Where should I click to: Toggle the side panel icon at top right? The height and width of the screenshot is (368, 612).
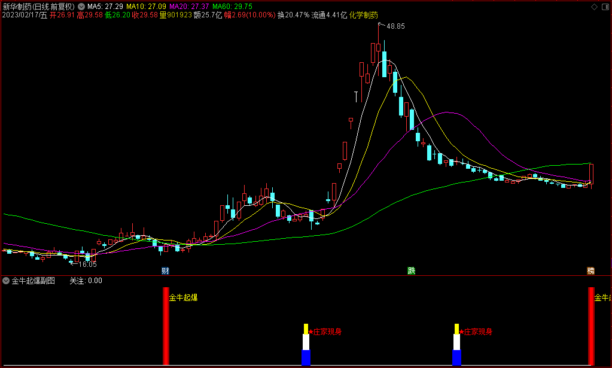pyautogui.click(x=605, y=7)
